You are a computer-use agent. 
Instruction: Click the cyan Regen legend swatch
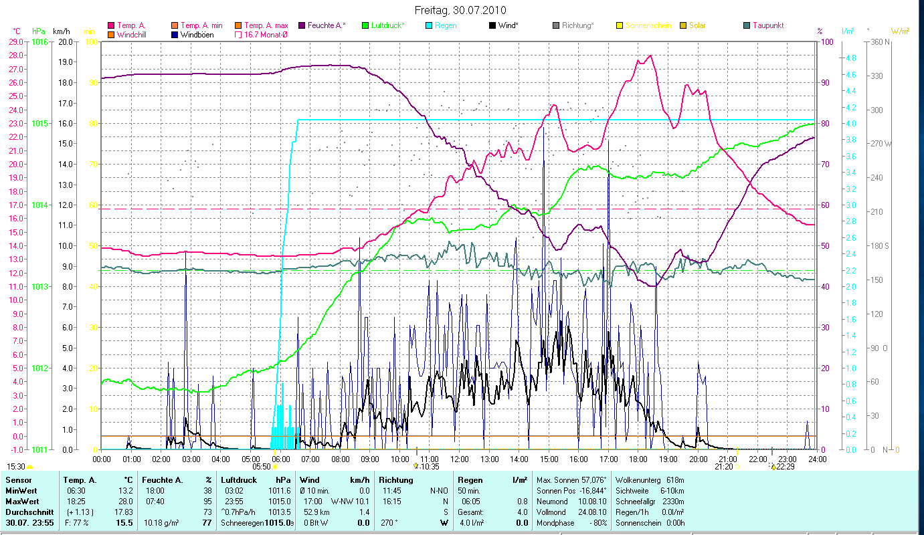[429, 25]
